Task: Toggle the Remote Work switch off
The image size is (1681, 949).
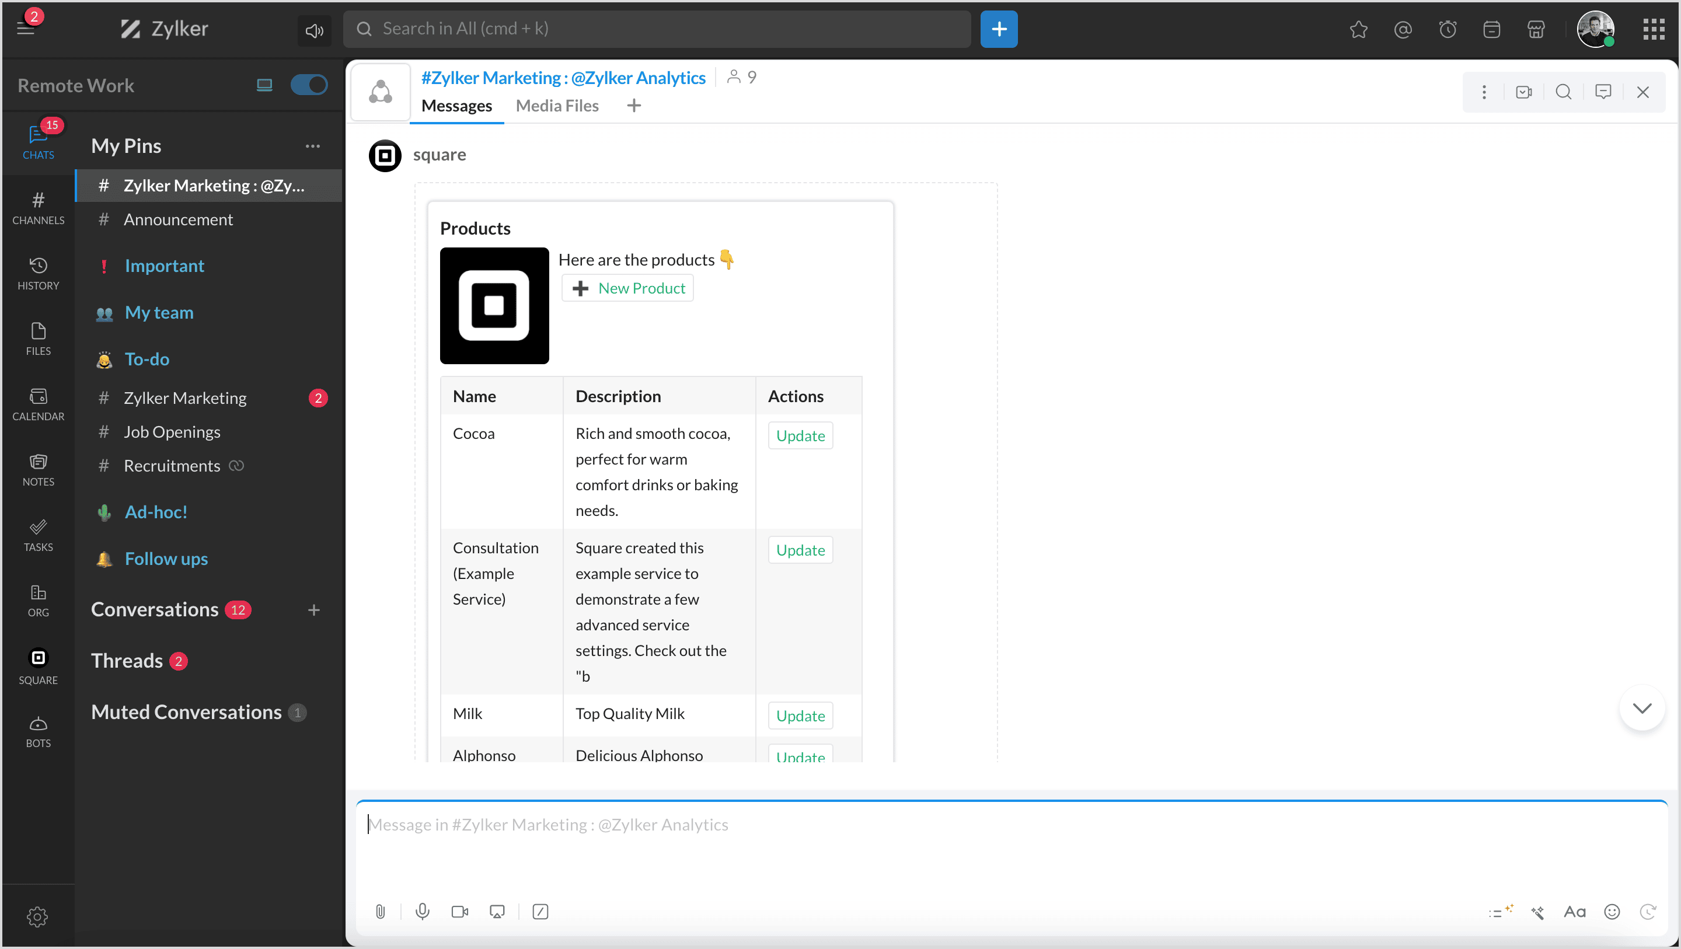Action: pyautogui.click(x=309, y=85)
